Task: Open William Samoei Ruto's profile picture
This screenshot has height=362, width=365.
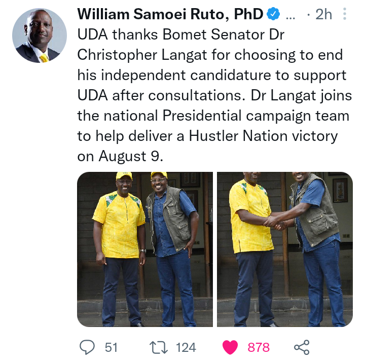Action: [x=40, y=35]
